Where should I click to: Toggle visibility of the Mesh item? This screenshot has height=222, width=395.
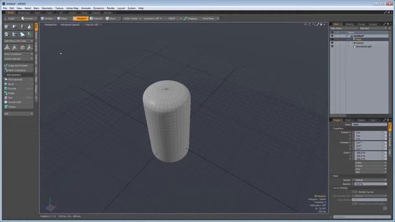332,39
